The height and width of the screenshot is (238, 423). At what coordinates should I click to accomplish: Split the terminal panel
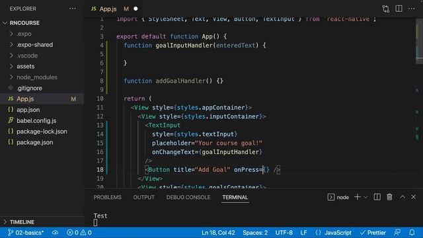click(x=377, y=197)
